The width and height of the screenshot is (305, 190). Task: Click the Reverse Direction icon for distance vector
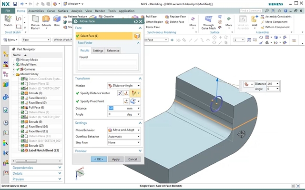[120, 93]
